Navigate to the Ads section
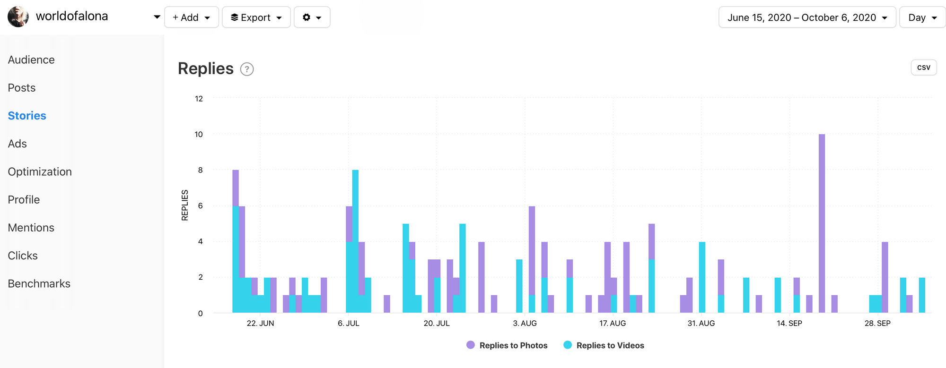Viewport: 946px width, 368px height. point(18,144)
